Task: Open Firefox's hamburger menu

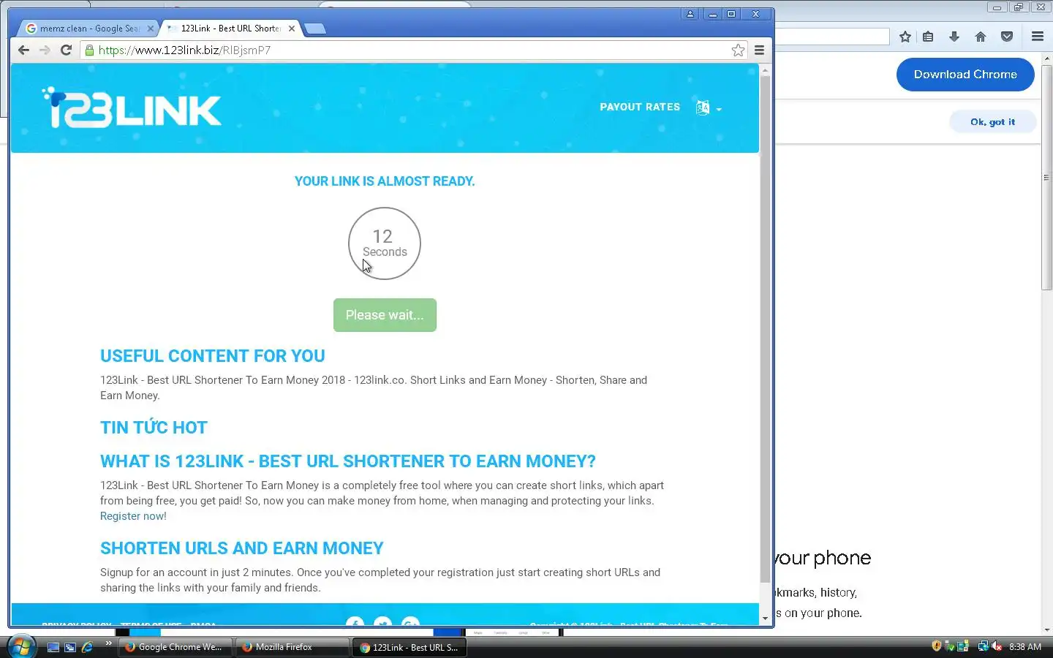Action: (1037, 37)
